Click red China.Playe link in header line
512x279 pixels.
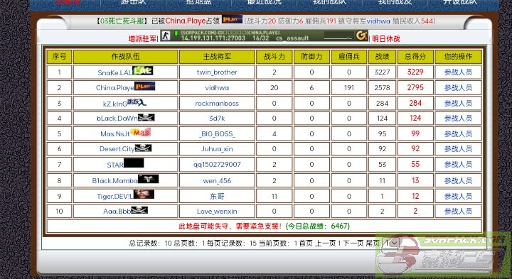185,21
